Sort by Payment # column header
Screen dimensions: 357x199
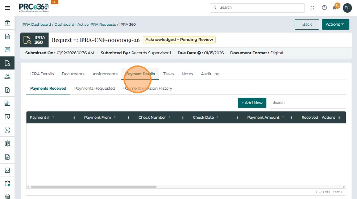(x=40, y=118)
